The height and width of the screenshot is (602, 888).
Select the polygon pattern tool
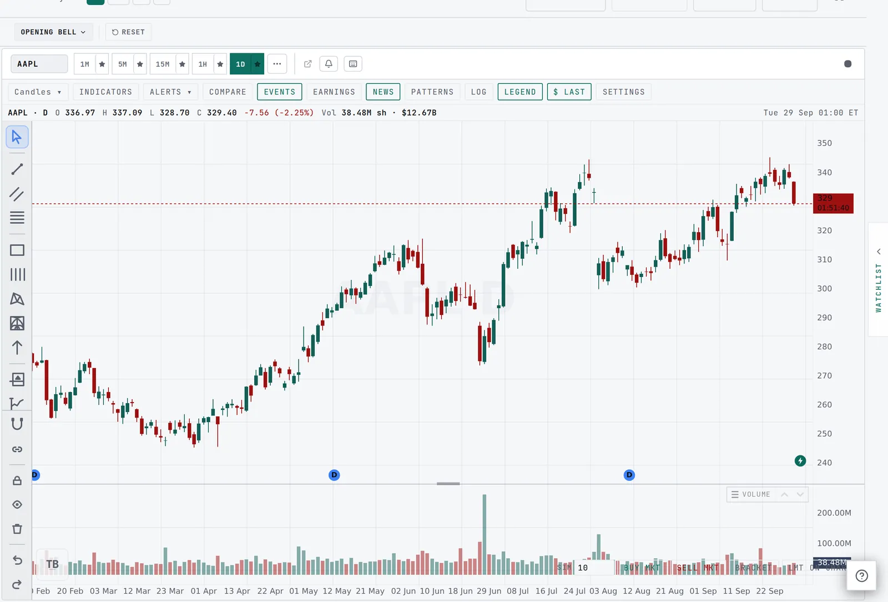pos(17,299)
